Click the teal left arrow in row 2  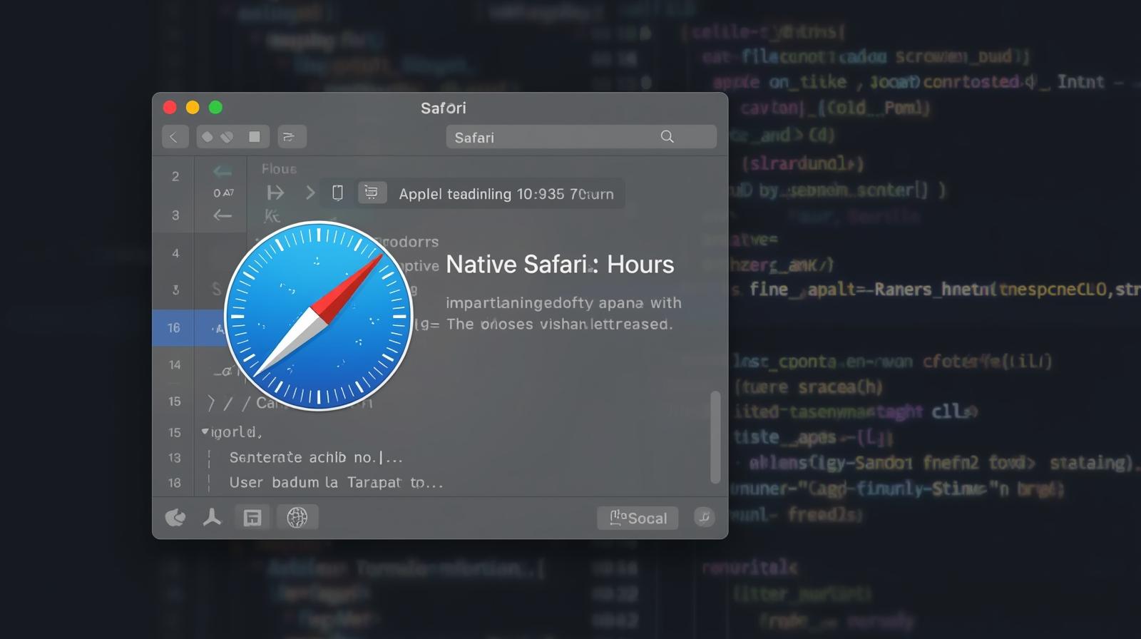(x=222, y=171)
